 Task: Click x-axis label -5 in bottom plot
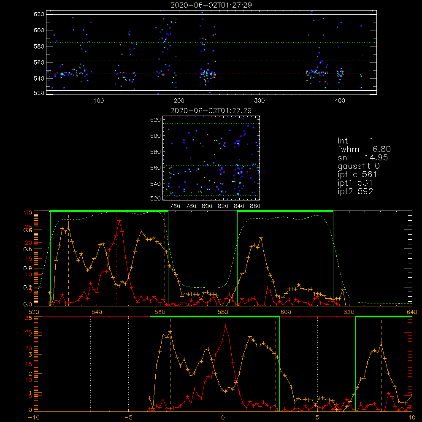(x=128, y=417)
